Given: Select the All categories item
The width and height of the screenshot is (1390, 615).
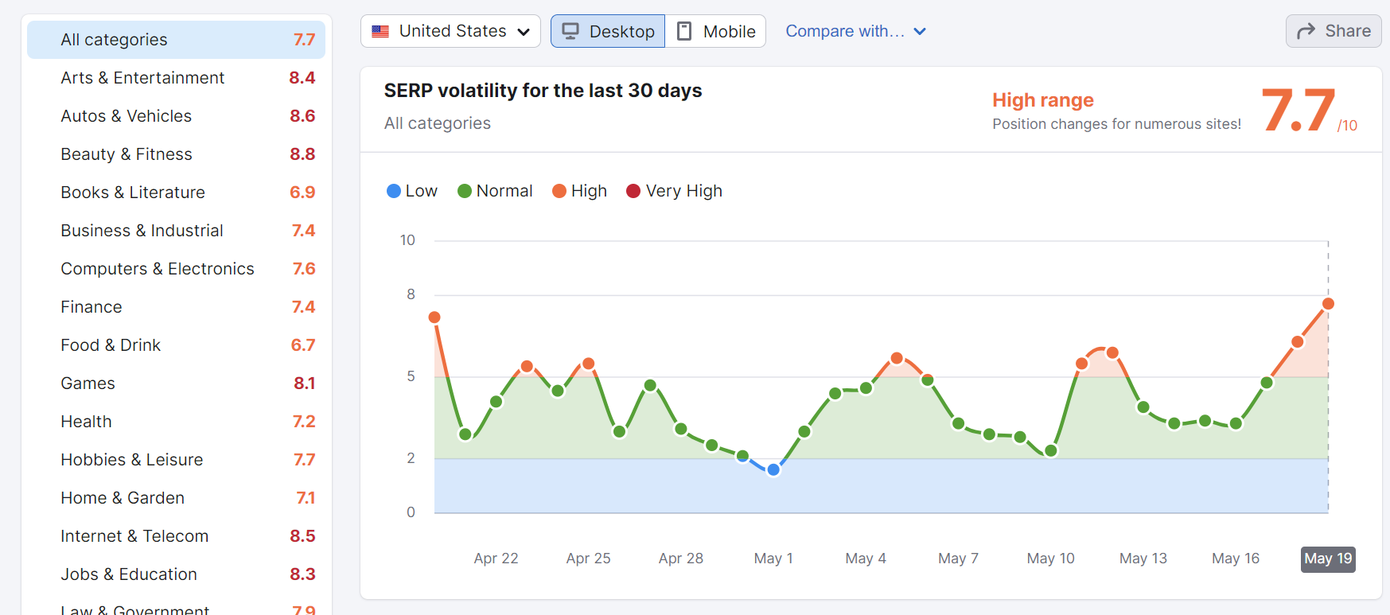Looking at the screenshot, I should [x=176, y=40].
